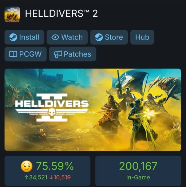This screenshot has height=187, width=186.
Task: Click the megaphone icon beside Patches
Action: (58, 54)
